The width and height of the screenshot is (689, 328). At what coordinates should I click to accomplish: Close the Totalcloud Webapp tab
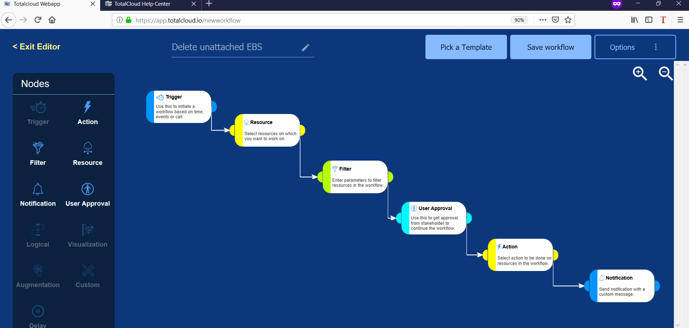93,4
